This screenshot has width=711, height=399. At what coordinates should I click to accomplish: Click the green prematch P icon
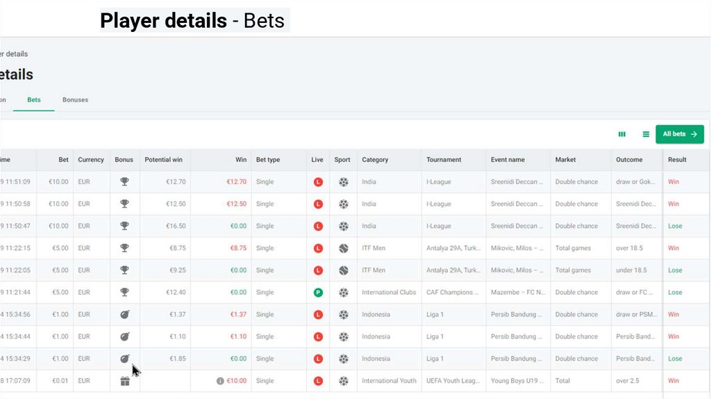[x=318, y=293]
